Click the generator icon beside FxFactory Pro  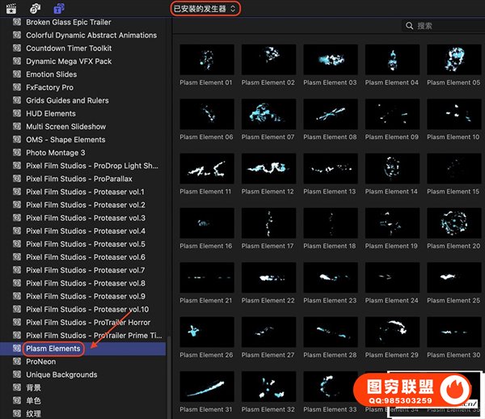(16, 87)
